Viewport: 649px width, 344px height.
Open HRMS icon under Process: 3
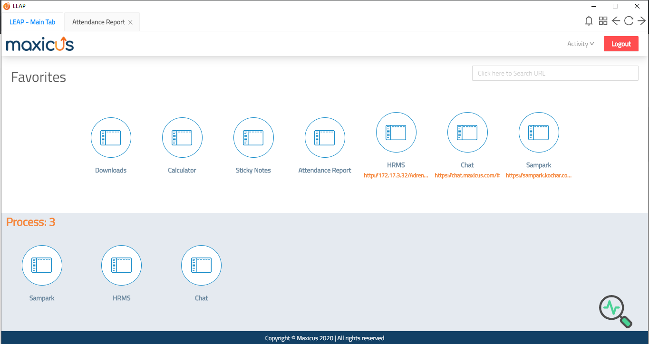coord(121,265)
